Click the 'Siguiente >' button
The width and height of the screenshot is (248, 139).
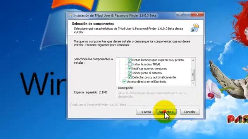coord(166,112)
